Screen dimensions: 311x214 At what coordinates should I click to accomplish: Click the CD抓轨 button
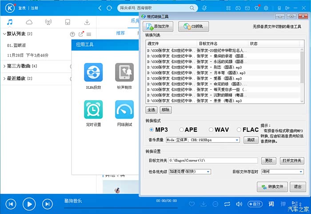(x=194, y=27)
